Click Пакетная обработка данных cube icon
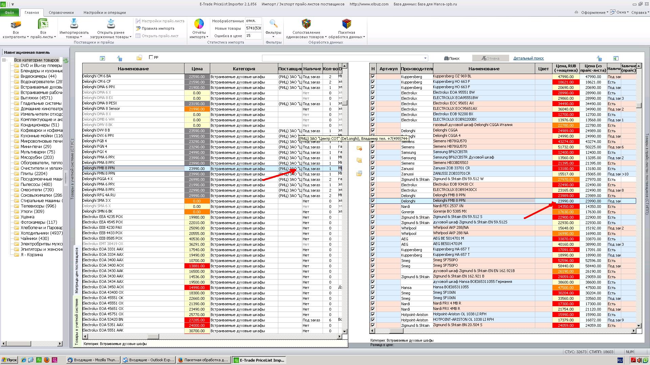This screenshot has width=650, height=365. [346, 24]
